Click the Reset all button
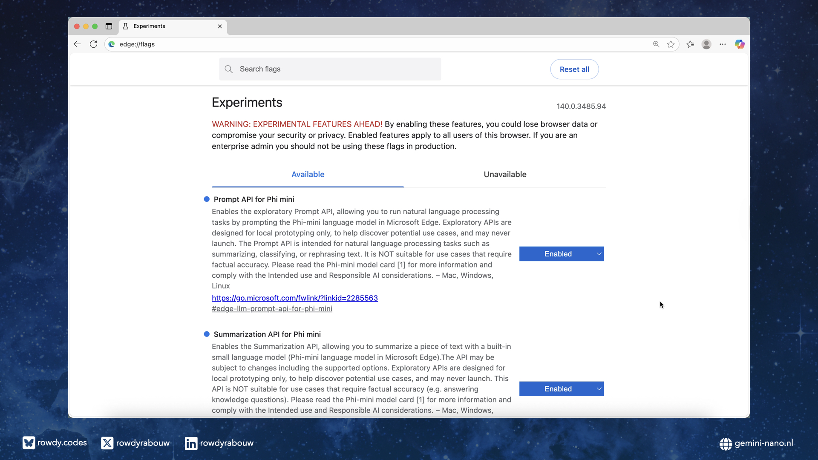This screenshot has width=818, height=460. [574, 69]
